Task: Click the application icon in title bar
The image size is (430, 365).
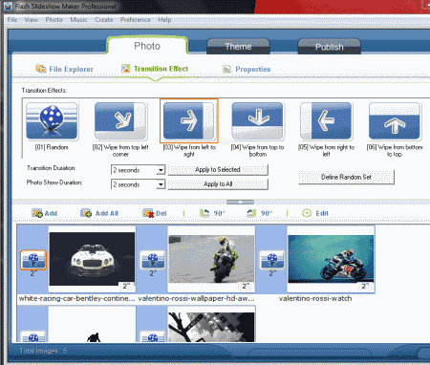Action: 8,6
